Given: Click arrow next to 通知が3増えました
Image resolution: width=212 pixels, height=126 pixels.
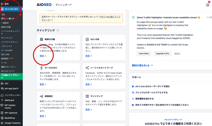Looking at the screenshot, I should click(152, 65).
